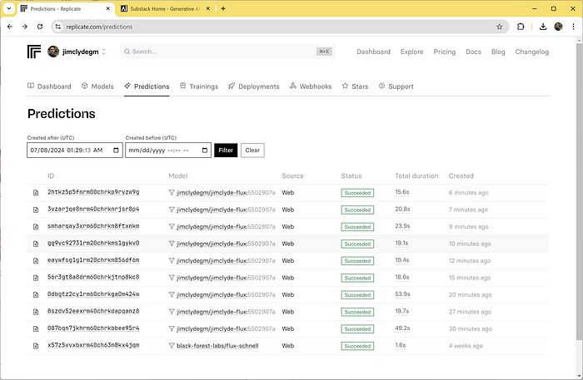Click the Clear button
The image size is (583, 380).
click(x=252, y=151)
